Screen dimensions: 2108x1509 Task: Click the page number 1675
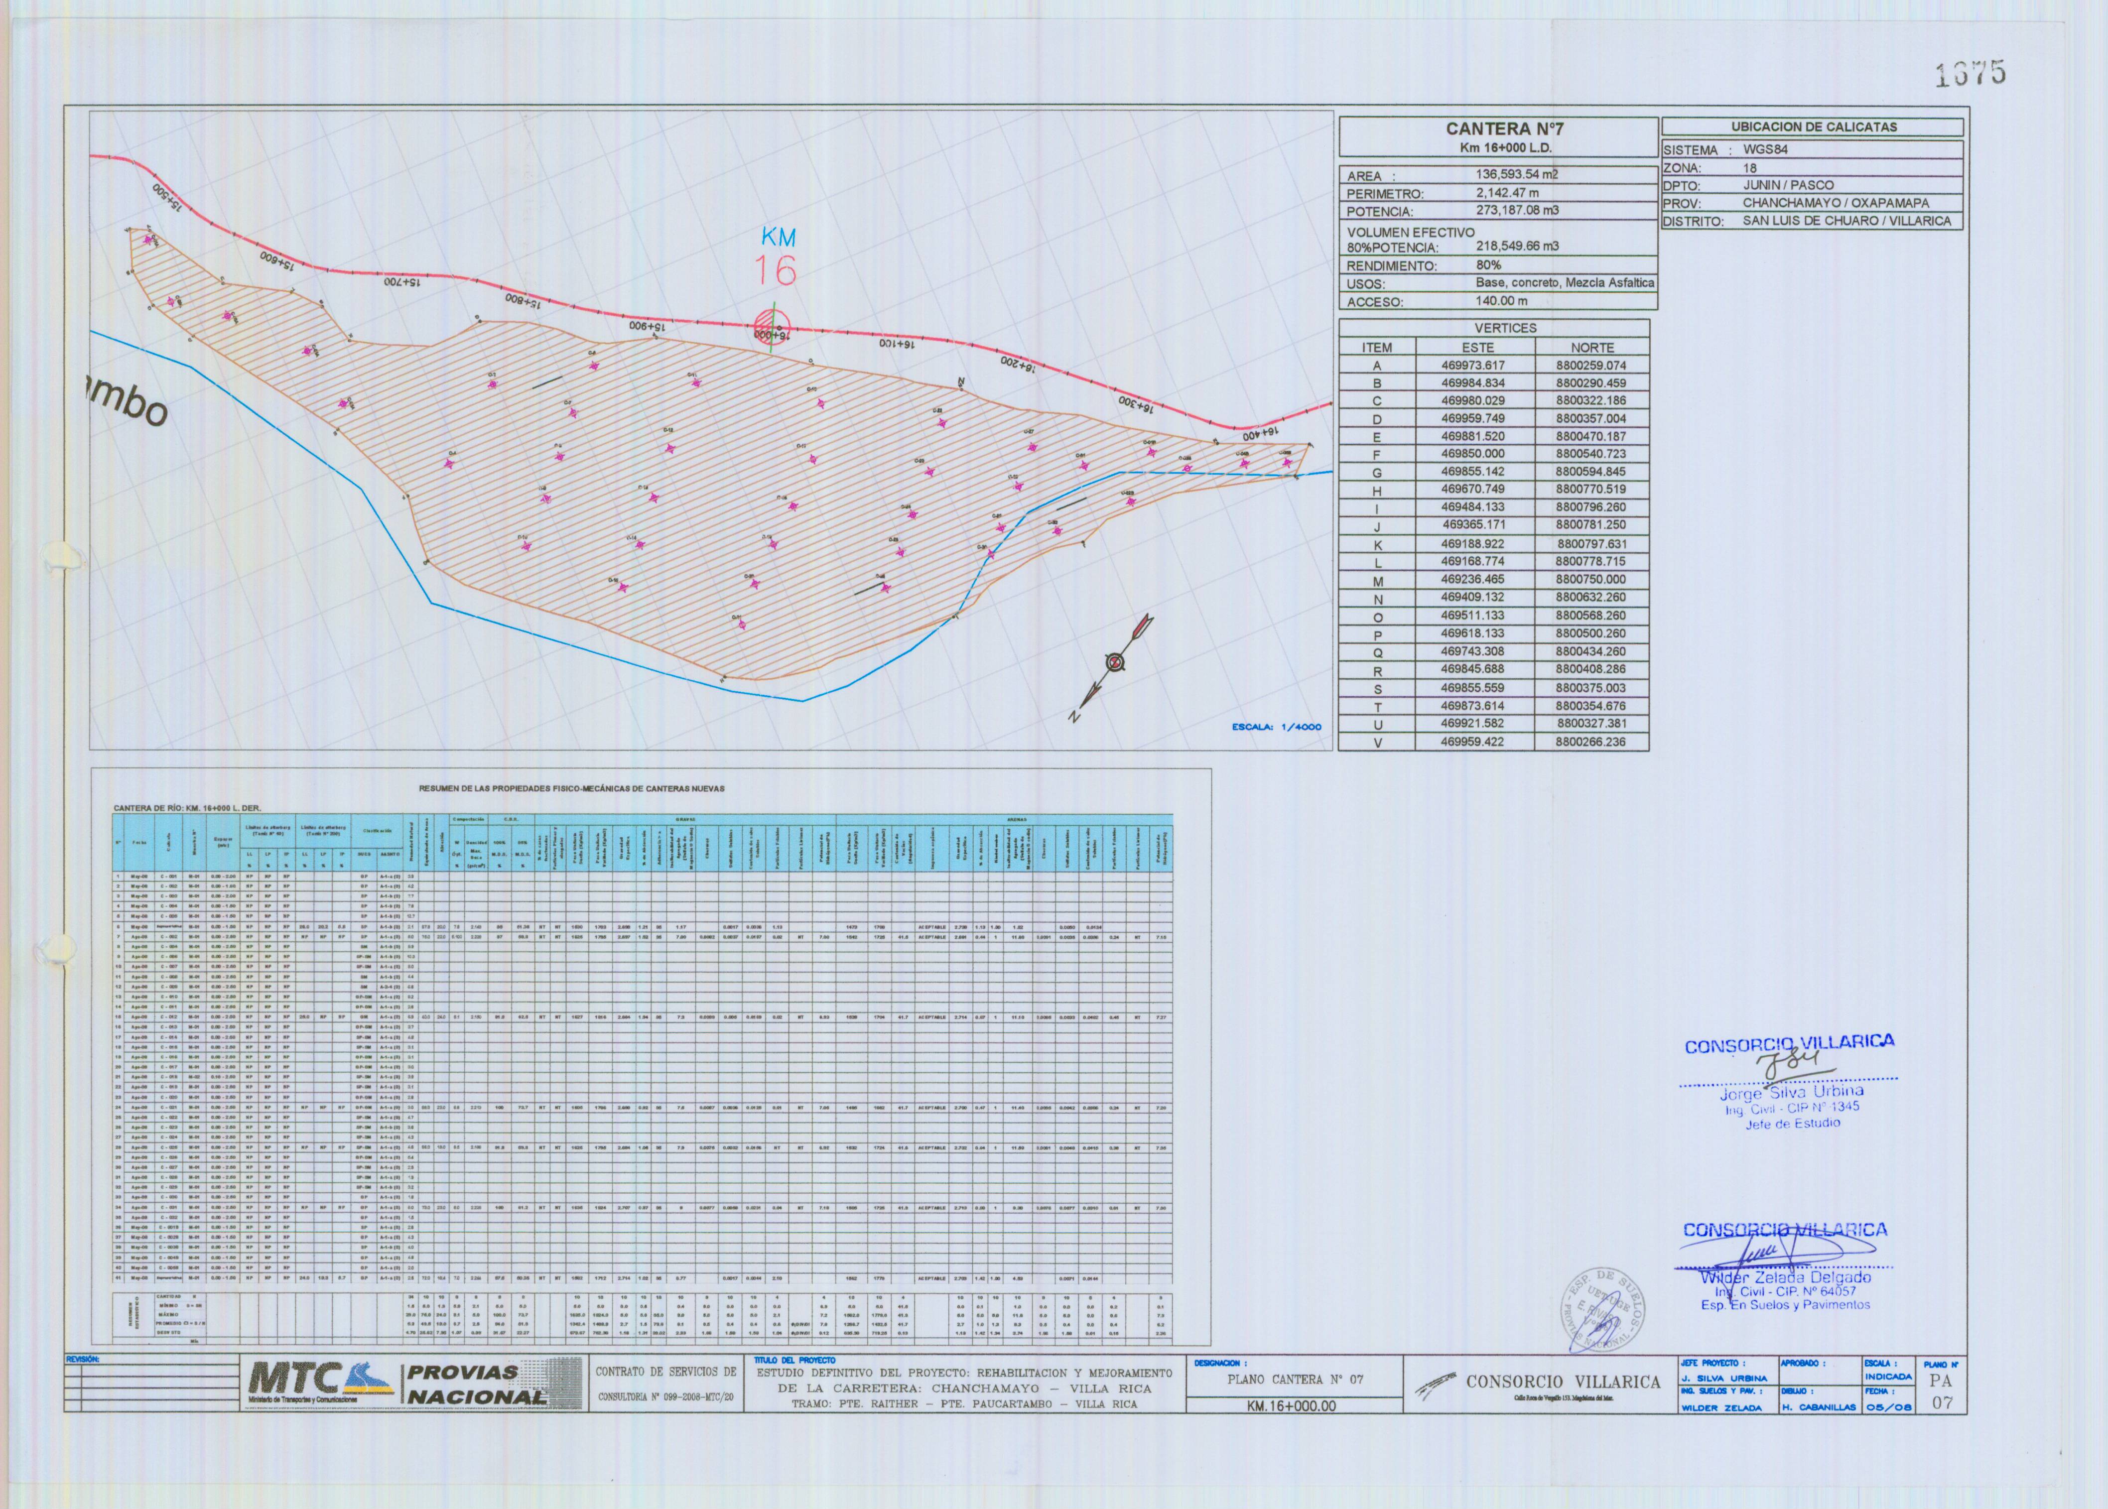tap(1971, 73)
